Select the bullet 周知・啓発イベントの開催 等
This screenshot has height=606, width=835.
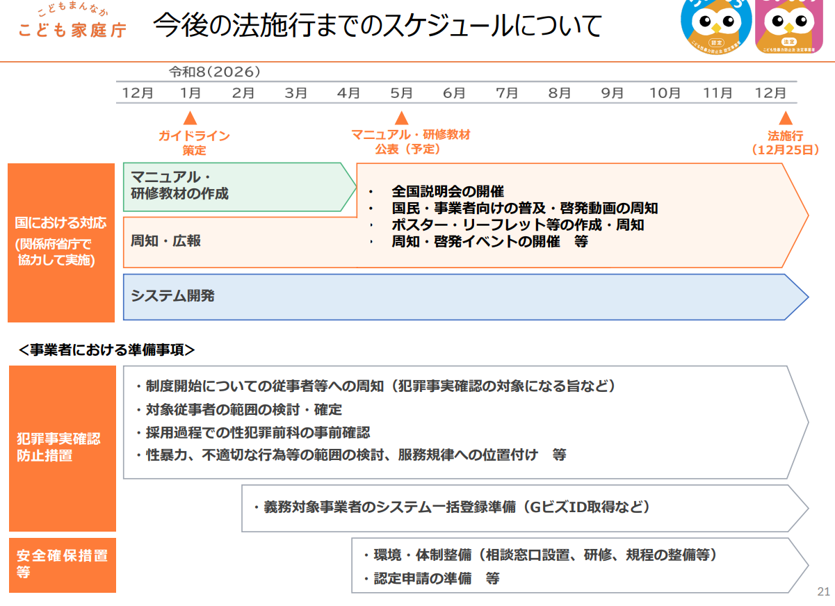point(489,242)
